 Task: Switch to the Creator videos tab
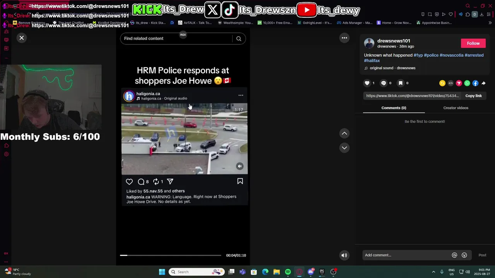[x=456, y=108]
